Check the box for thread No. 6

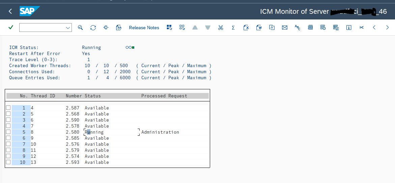[x=8, y=138]
